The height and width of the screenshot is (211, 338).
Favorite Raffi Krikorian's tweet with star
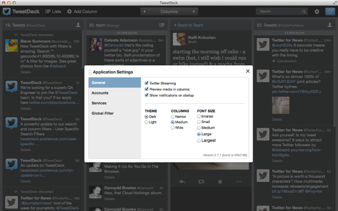220,181
